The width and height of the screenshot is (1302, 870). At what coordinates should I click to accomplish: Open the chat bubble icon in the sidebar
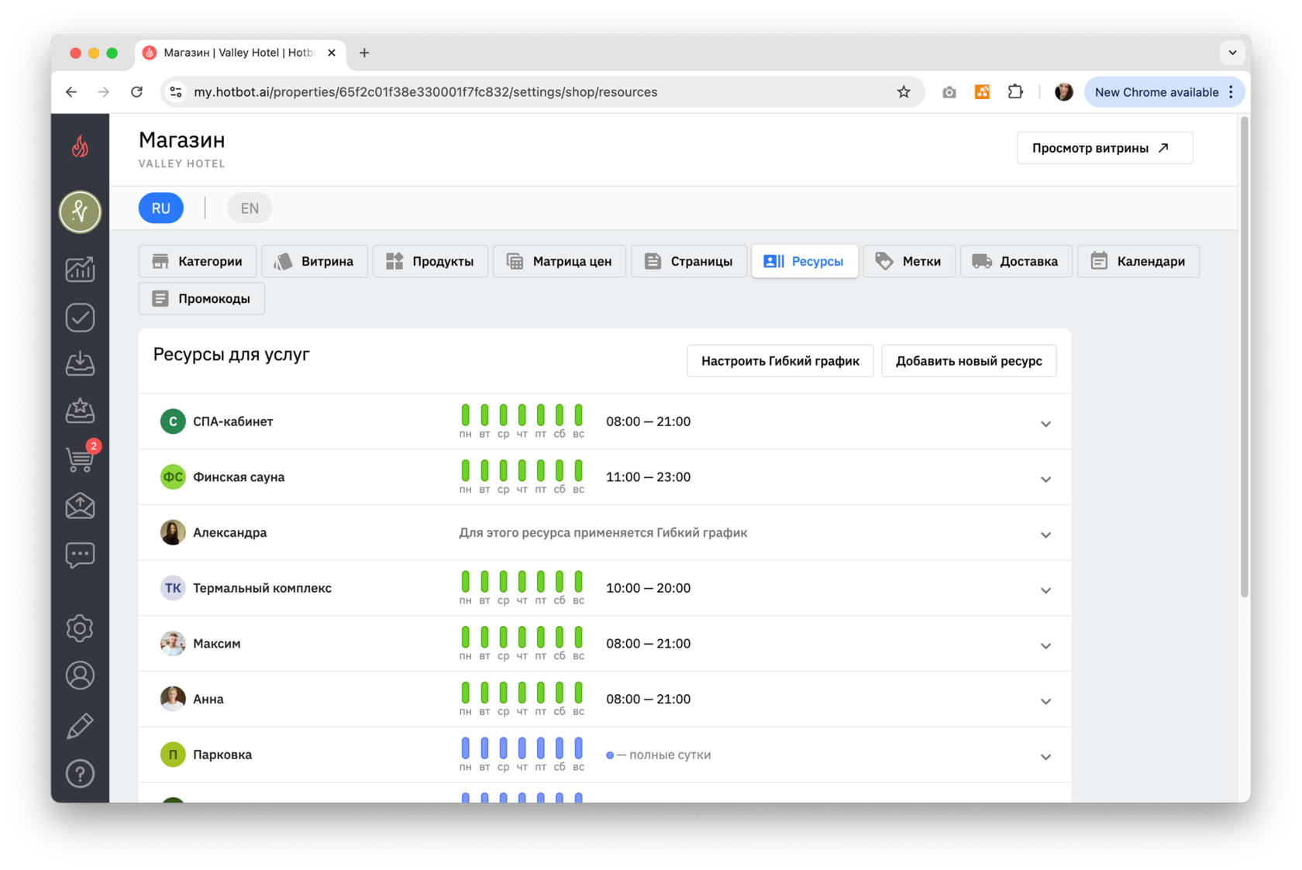80,555
